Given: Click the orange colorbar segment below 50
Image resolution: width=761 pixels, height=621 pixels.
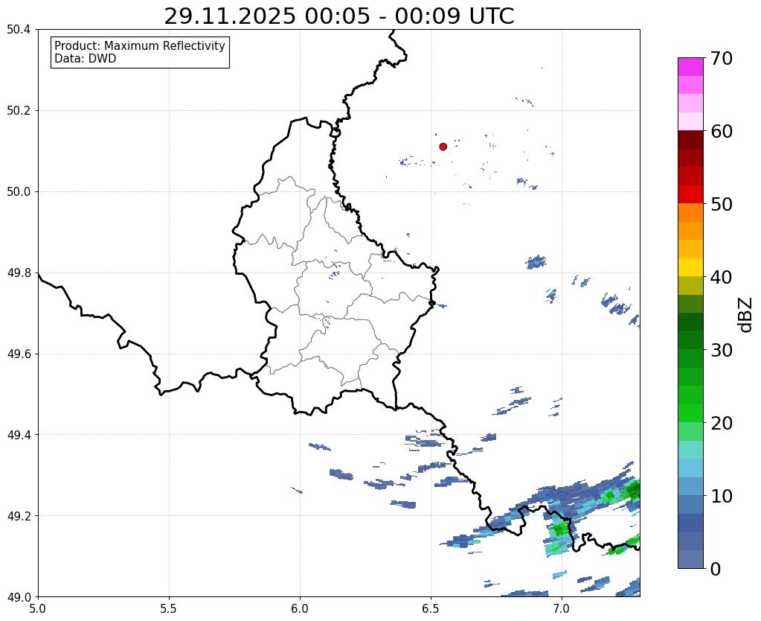Looking at the screenshot, I should (x=690, y=213).
